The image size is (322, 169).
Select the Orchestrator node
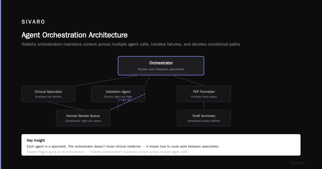click(x=161, y=66)
